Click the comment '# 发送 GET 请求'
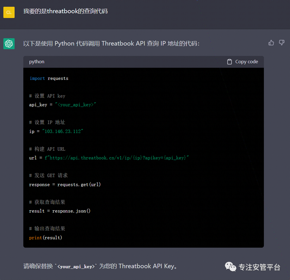290x280 pixels. (49, 176)
